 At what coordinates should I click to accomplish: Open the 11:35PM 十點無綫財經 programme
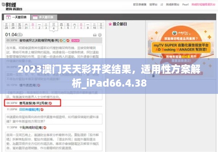pos(31,127)
